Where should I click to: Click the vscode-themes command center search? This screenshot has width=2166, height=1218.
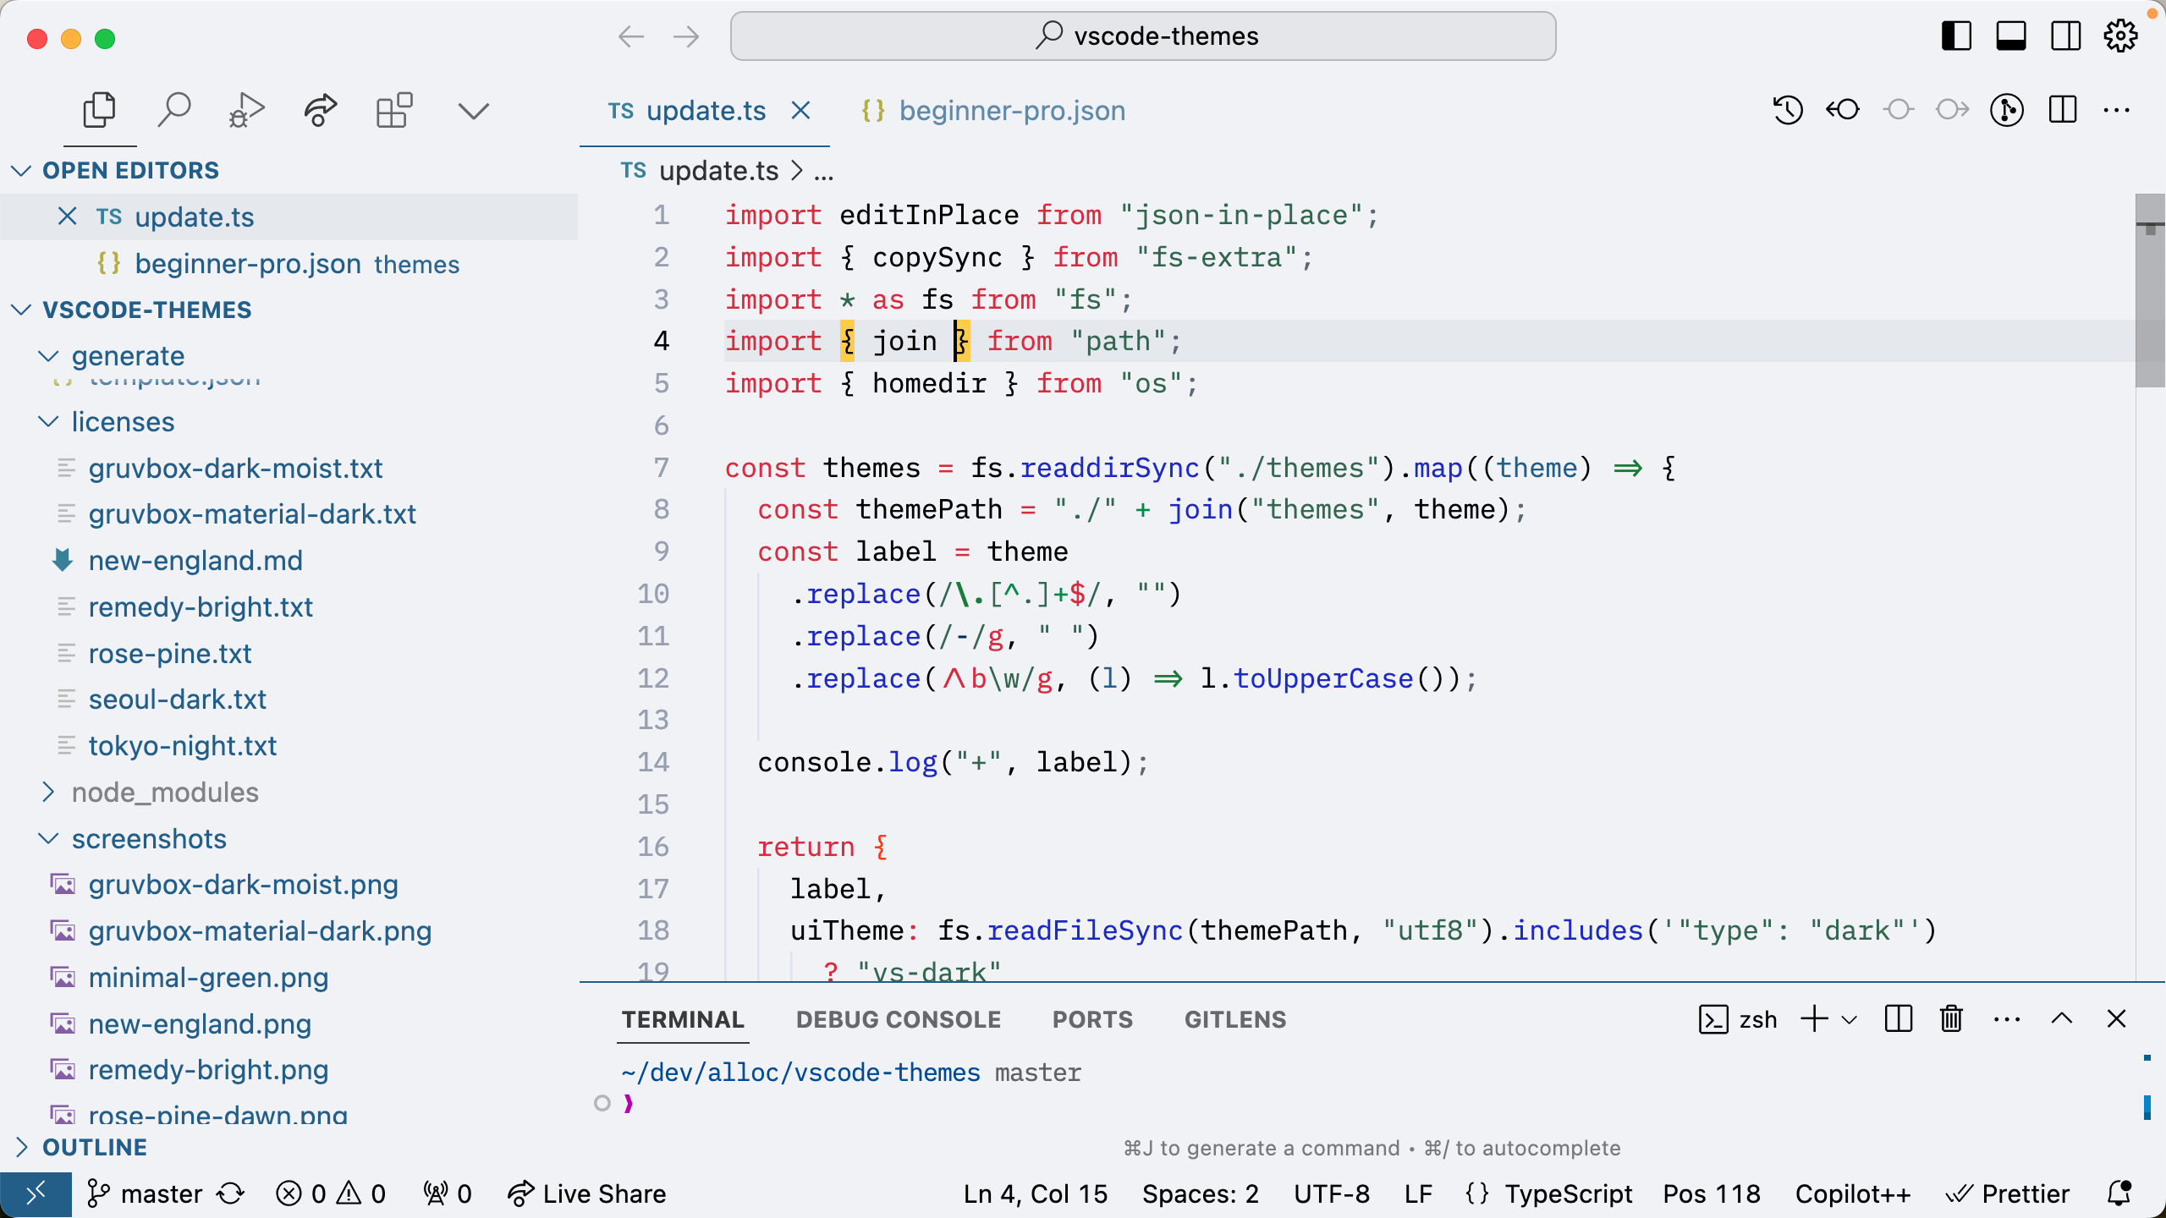(x=1142, y=36)
